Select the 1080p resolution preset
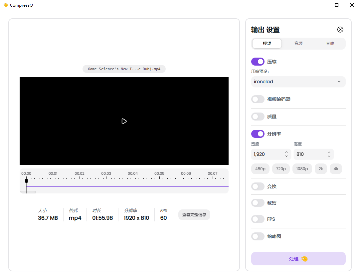Screen dimensions: 360x277 point(302,169)
